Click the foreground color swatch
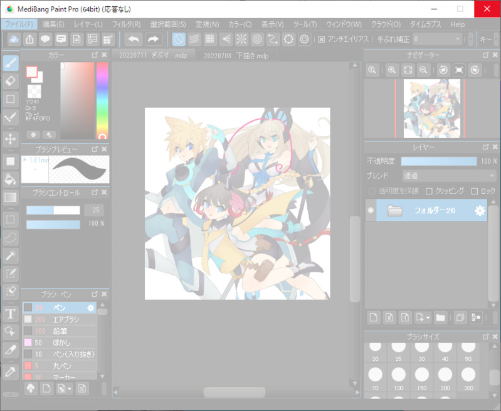 31,72
